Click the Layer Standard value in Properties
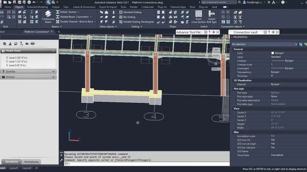The width and height of the screenshot is (307, 172). [x=276, y=57]
